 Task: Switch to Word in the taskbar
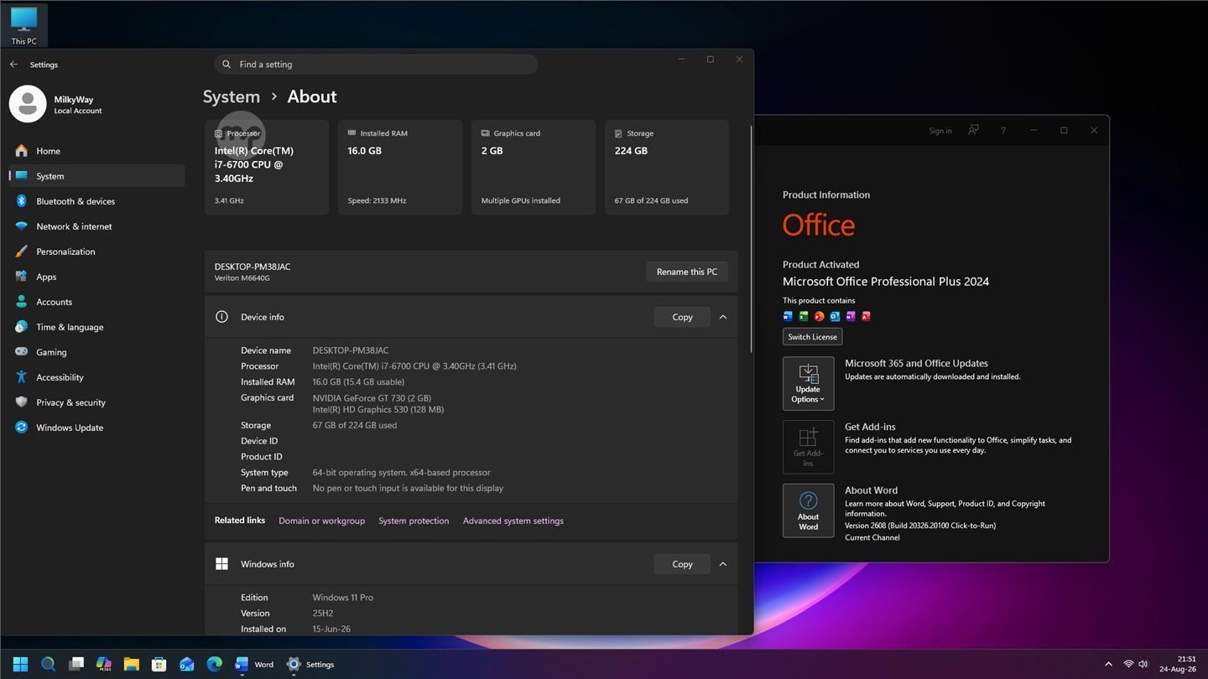tap(254, 664)
